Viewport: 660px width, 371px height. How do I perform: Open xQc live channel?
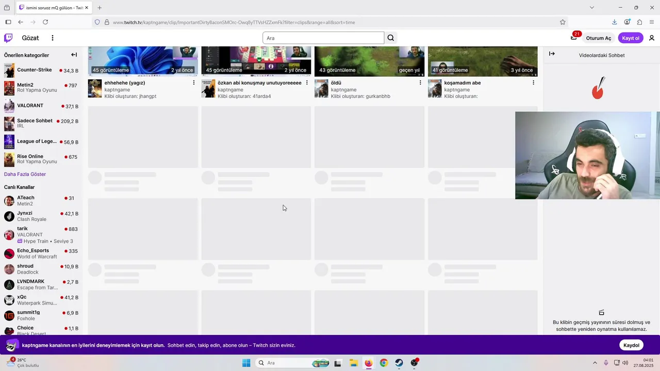pyautogui.click(x=41, y=300)
